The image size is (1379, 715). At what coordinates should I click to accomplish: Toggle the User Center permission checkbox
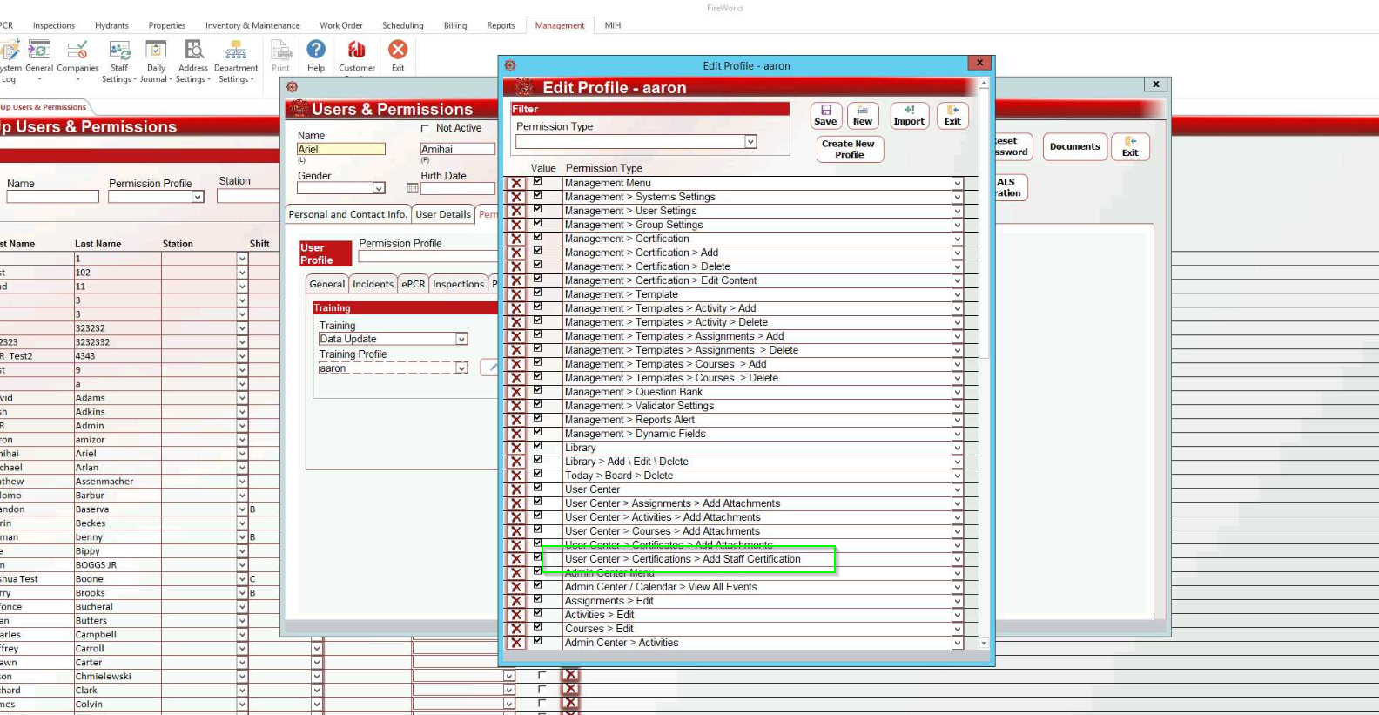[538, 489]
